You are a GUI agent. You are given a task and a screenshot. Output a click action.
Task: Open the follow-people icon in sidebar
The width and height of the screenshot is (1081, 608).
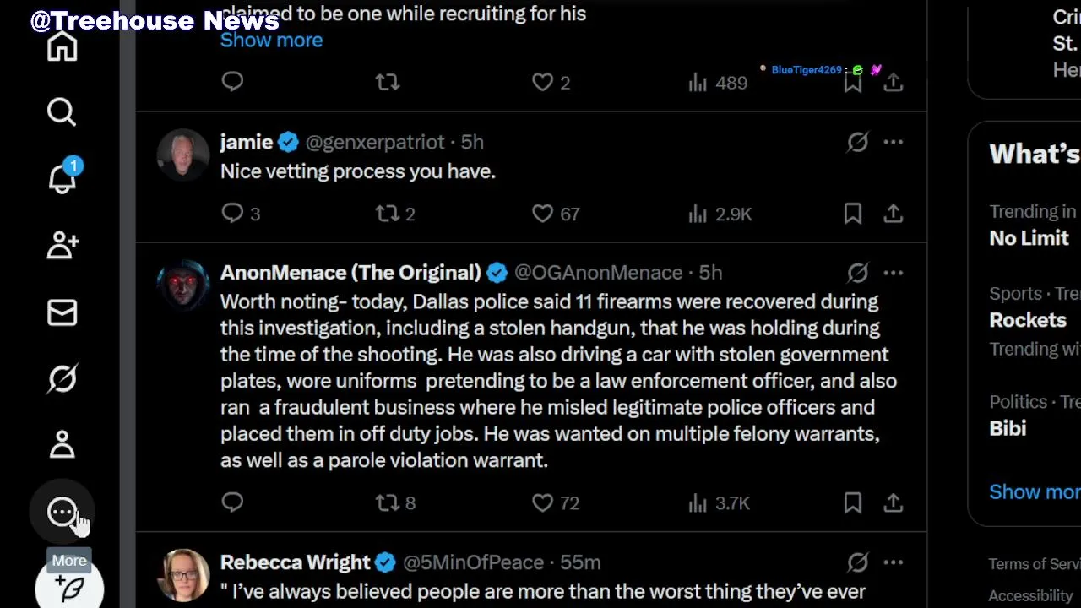click(62, 245)
